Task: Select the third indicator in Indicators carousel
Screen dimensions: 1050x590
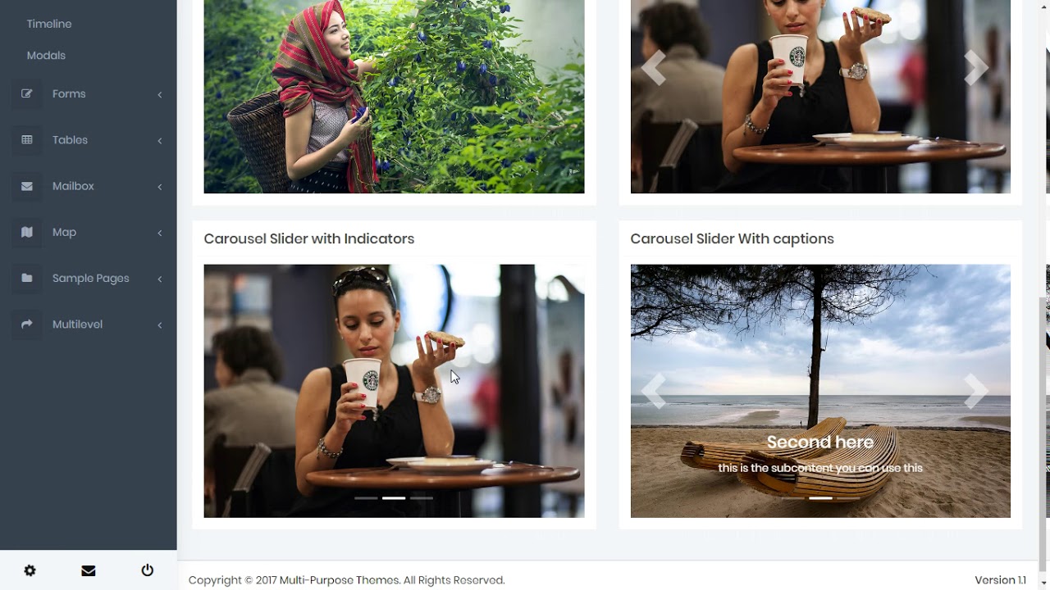Action: (422, 497)
